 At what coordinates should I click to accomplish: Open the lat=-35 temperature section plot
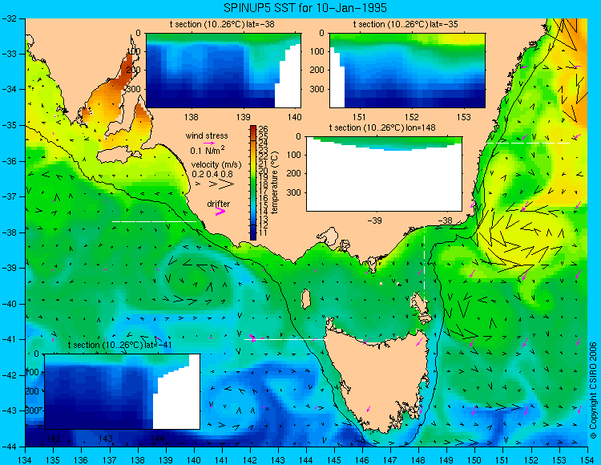[x=407, y=71]
